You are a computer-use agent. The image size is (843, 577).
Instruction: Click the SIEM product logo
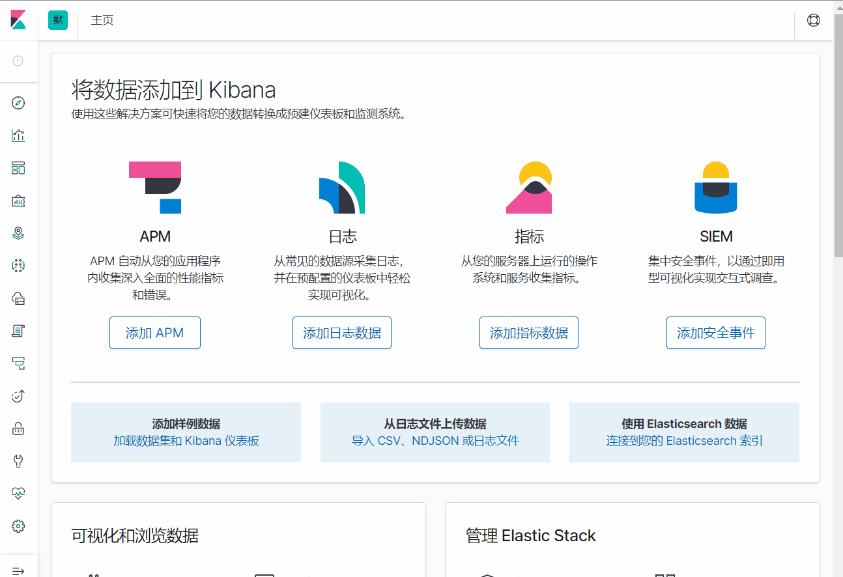[716, 188]
